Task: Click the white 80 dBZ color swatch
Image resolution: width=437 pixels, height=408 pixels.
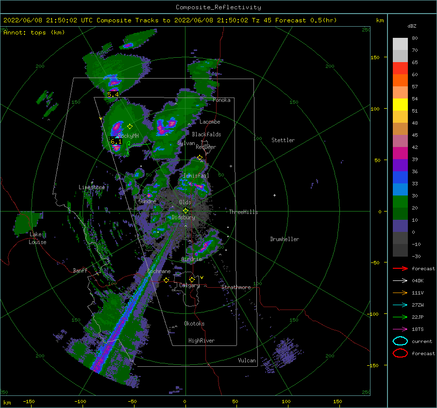Action: tap(400, 44)
